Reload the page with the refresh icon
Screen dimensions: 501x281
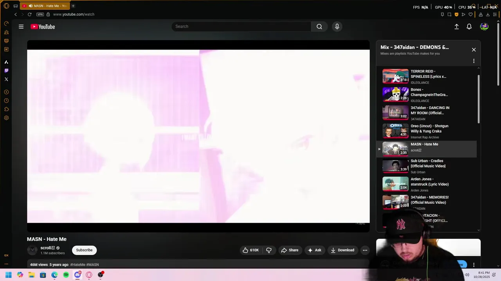[x=29, y=14]
